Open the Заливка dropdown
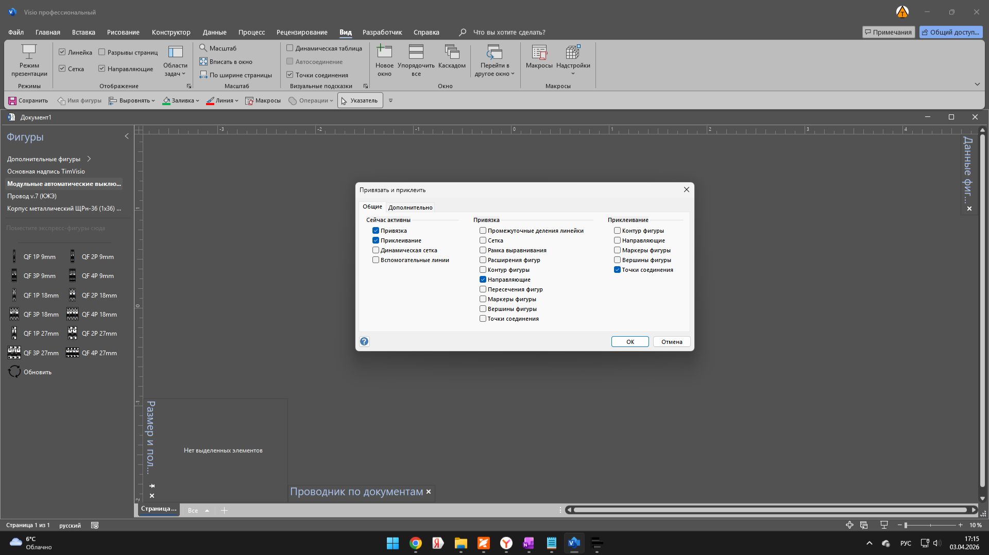Screen dimensions: 989x555 (x=180, y=100)
